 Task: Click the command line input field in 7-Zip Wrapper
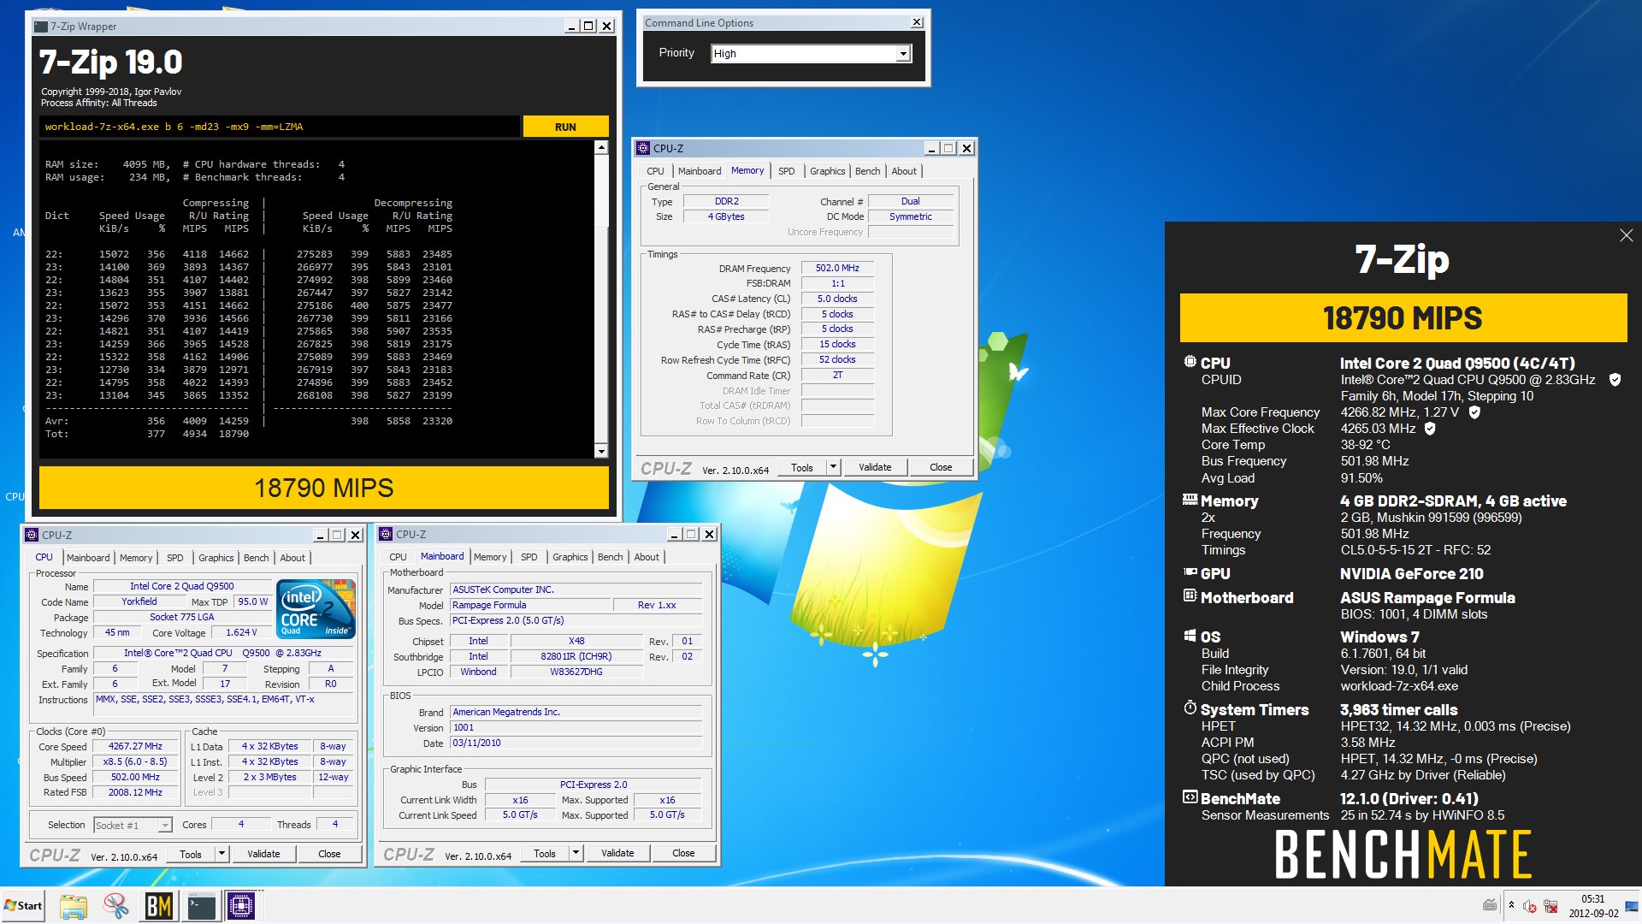[280, 127]
